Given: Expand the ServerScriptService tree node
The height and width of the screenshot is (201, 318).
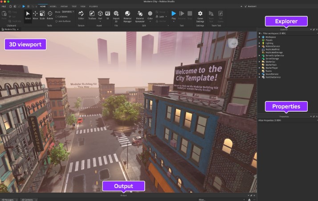Looking at the screenshot, I should pos(259,55).
